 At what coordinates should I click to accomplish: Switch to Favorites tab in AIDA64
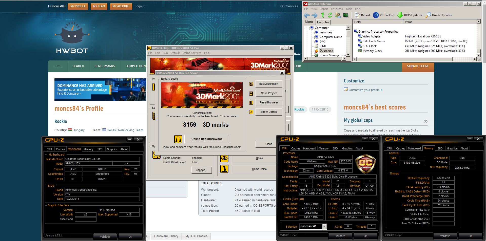(x=323, y=22)
